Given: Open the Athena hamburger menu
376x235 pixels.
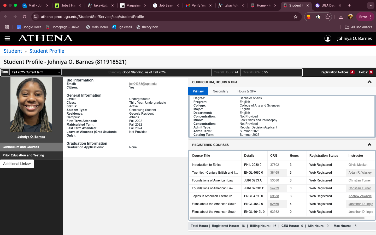Looking at the screenshot, I should click(x=7, y=38).
